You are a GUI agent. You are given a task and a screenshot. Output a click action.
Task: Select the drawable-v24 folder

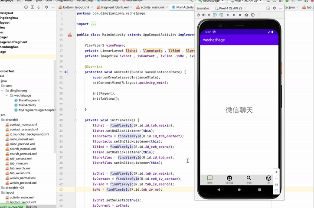click(13, 188)
